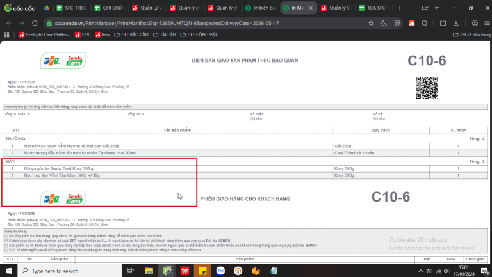Go back to the previous page

pyautogui.click(x=9, y=23)
